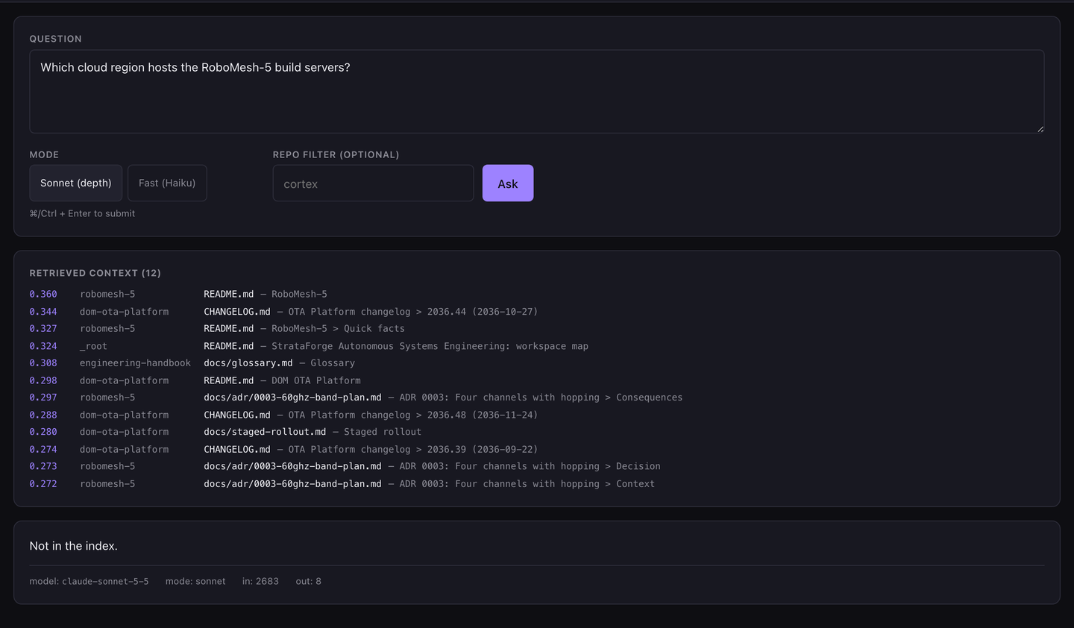Click the "Not in the index." answer

coord(73,546)
